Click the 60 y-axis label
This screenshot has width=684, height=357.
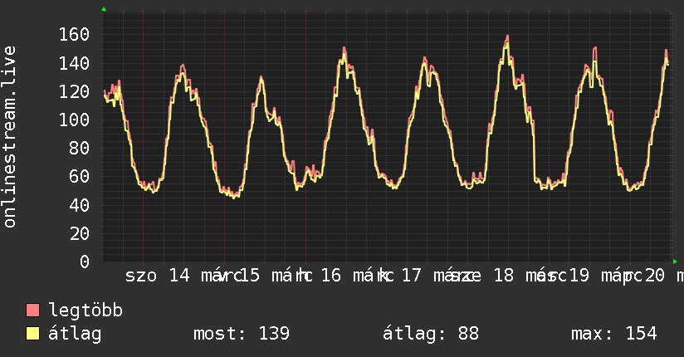(80, 177)
